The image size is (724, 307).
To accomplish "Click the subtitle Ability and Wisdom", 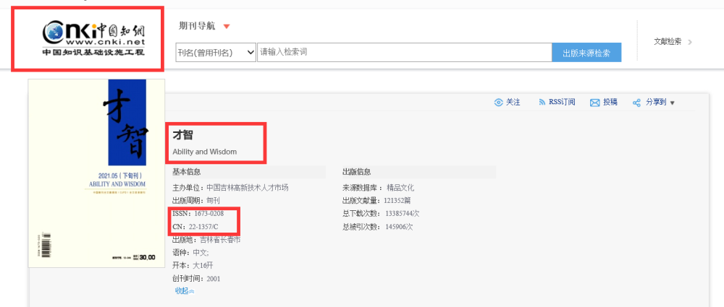I will pos(205,152).
